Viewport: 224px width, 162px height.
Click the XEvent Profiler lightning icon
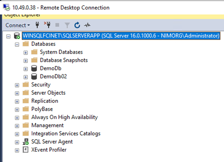pos(26,150)
